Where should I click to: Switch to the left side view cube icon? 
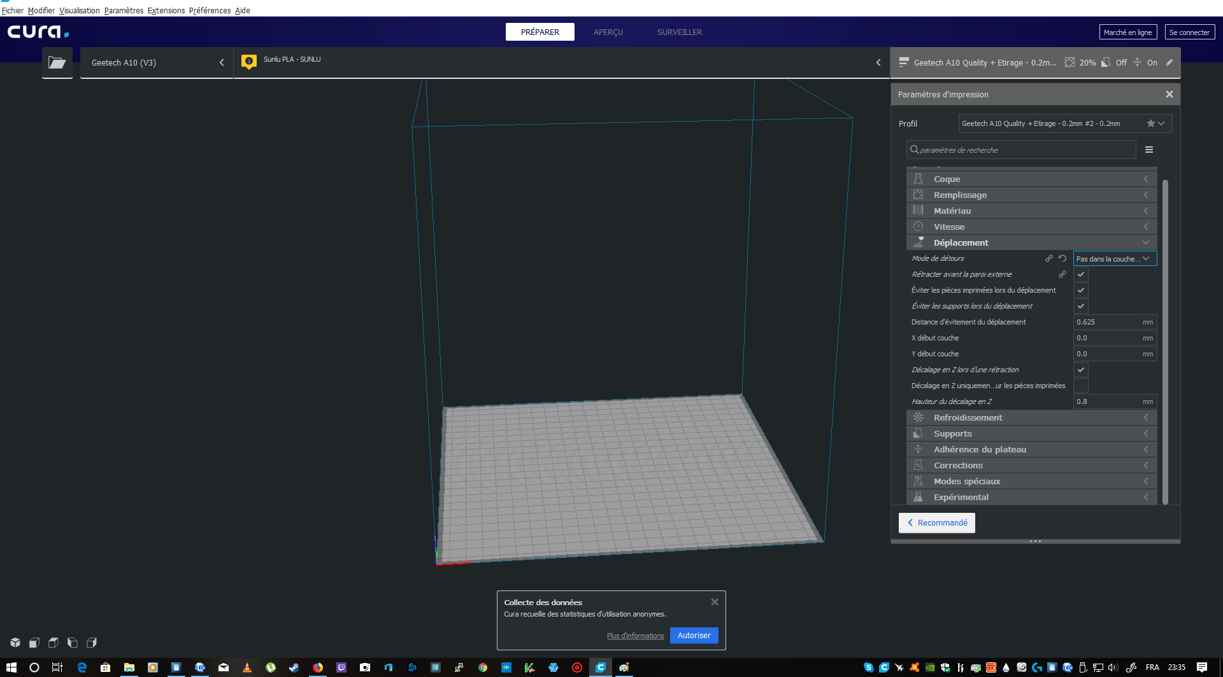click(73, 643)
